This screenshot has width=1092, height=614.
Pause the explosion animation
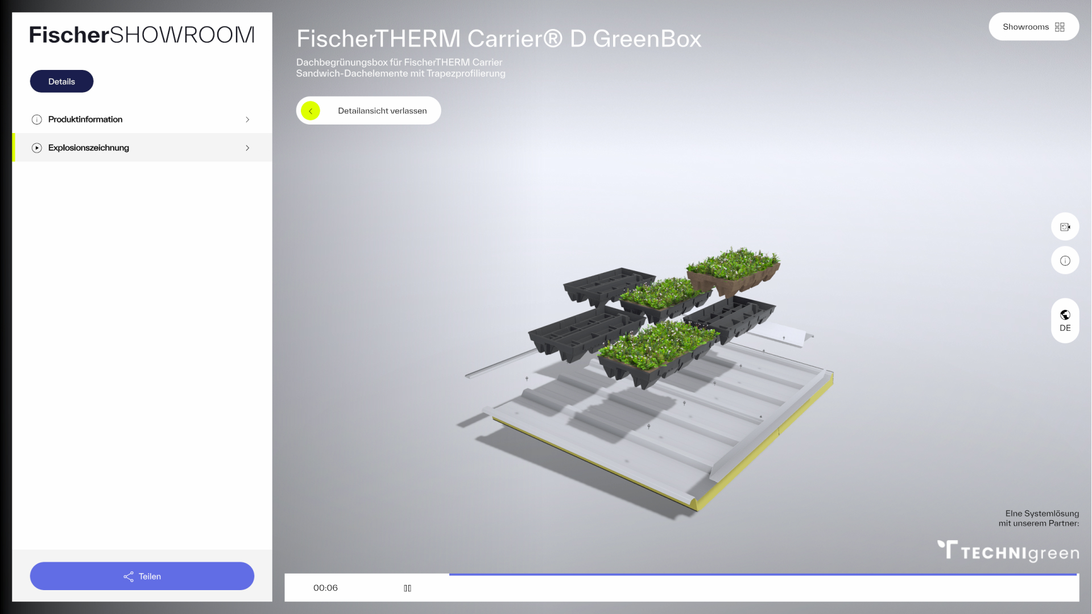click(407, 588)
